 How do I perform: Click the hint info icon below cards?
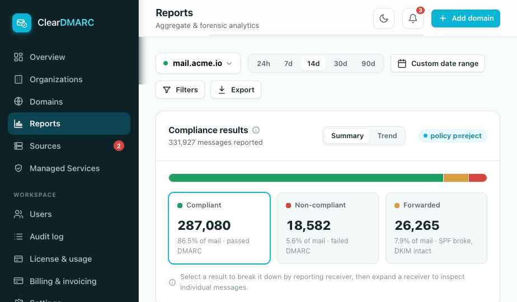[x=172, y=282]
